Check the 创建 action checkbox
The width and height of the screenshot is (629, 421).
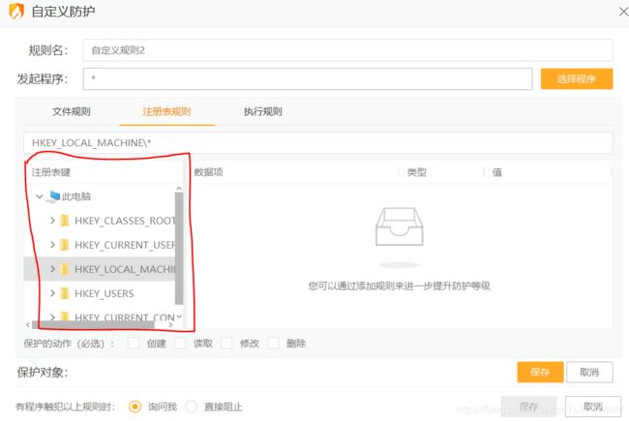134,344
